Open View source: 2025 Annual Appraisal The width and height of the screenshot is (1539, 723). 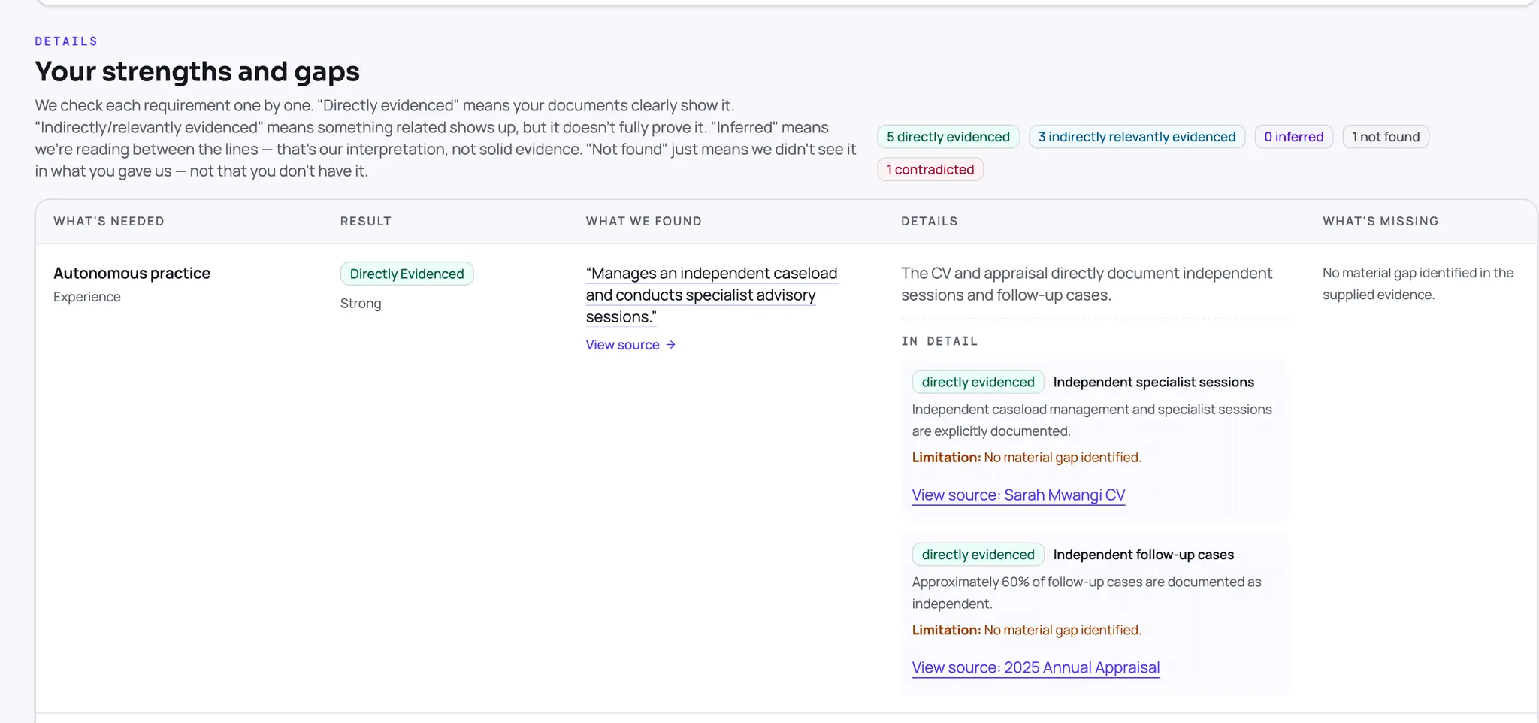click(1036, 668)
